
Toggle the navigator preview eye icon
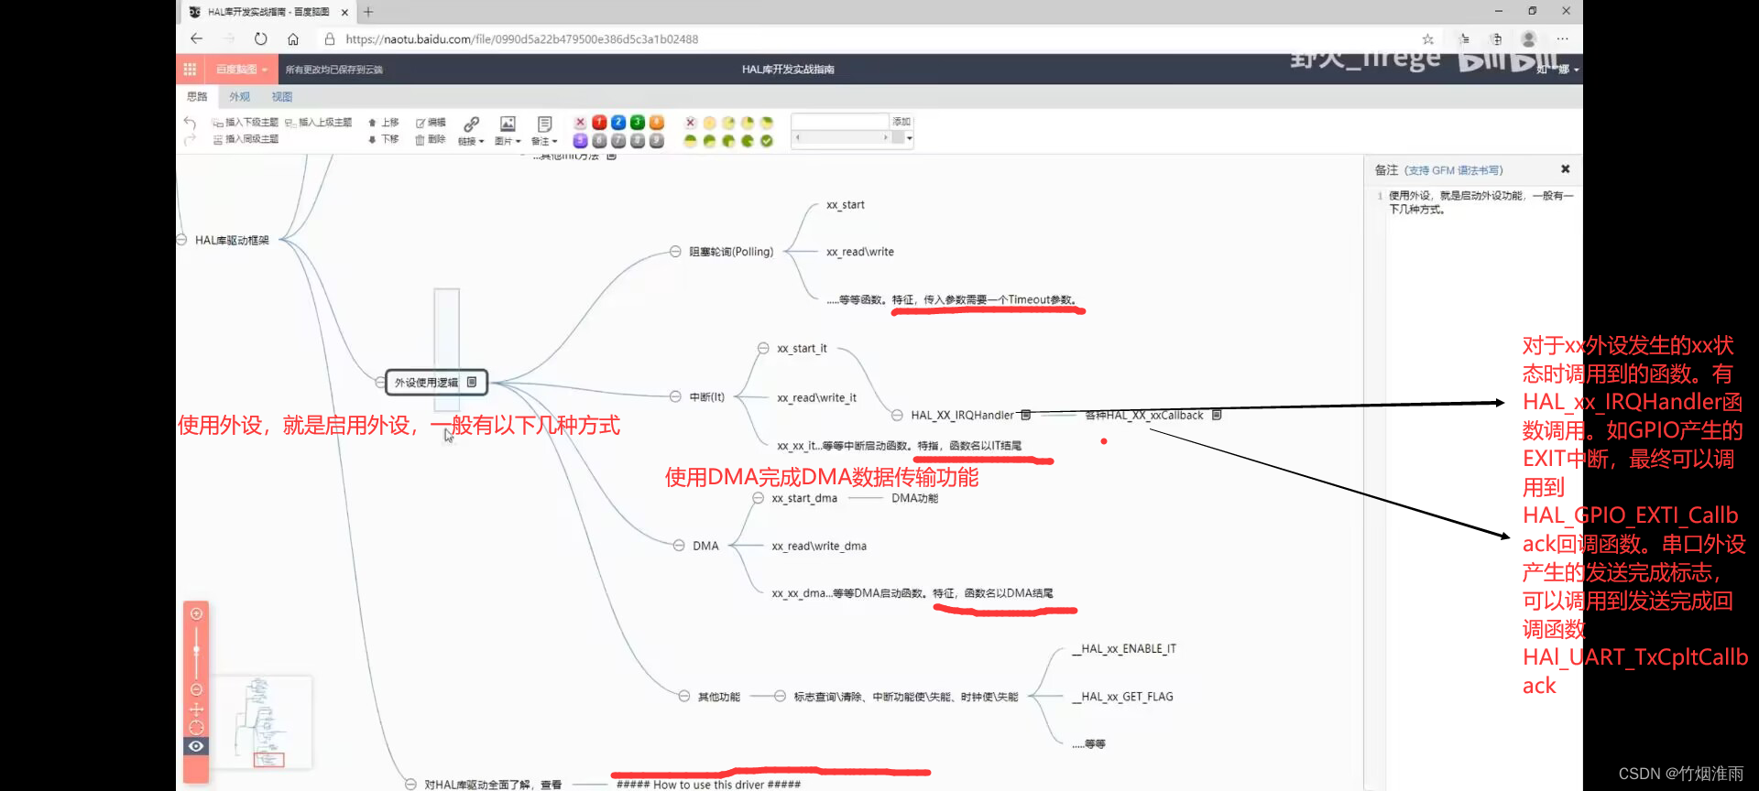point(196,746)
